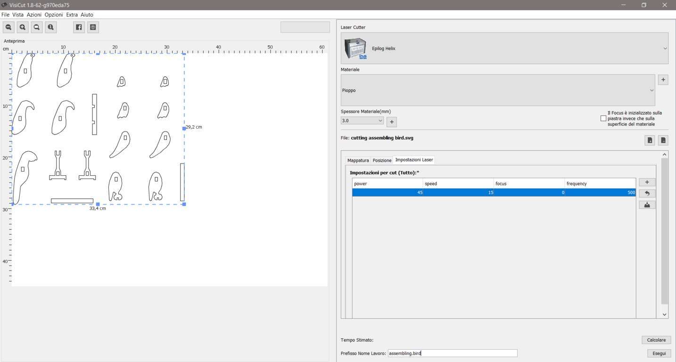This screenshot has width=676, height=362.
Task: Select the speed value 15 cell
Action: (458, 192)
